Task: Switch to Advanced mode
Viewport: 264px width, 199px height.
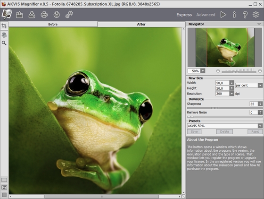Action: (x=206, y=15)
